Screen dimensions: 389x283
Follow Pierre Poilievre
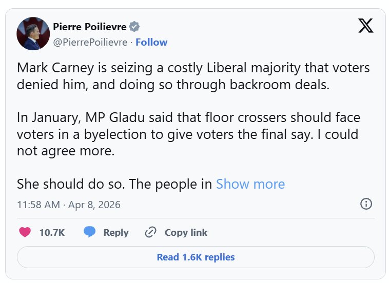(151, 42)
